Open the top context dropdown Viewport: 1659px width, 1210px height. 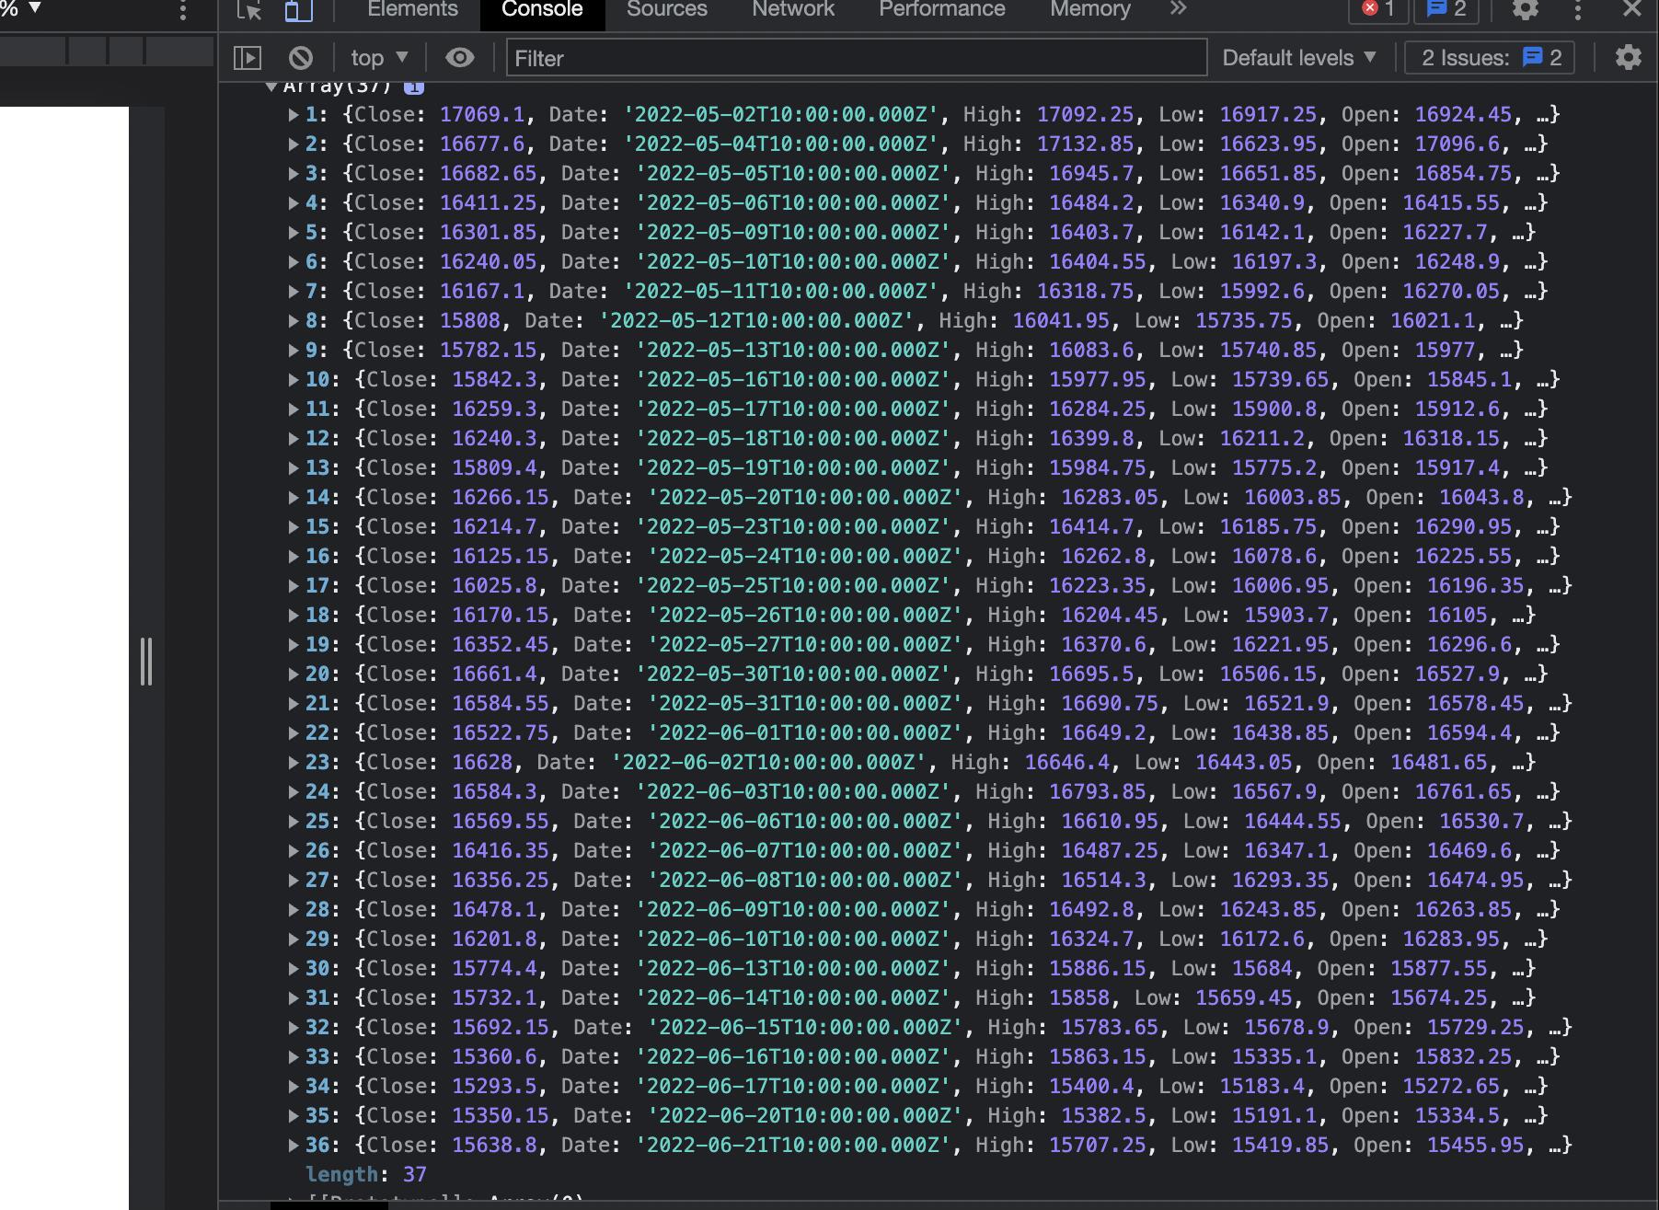(379, 58)
